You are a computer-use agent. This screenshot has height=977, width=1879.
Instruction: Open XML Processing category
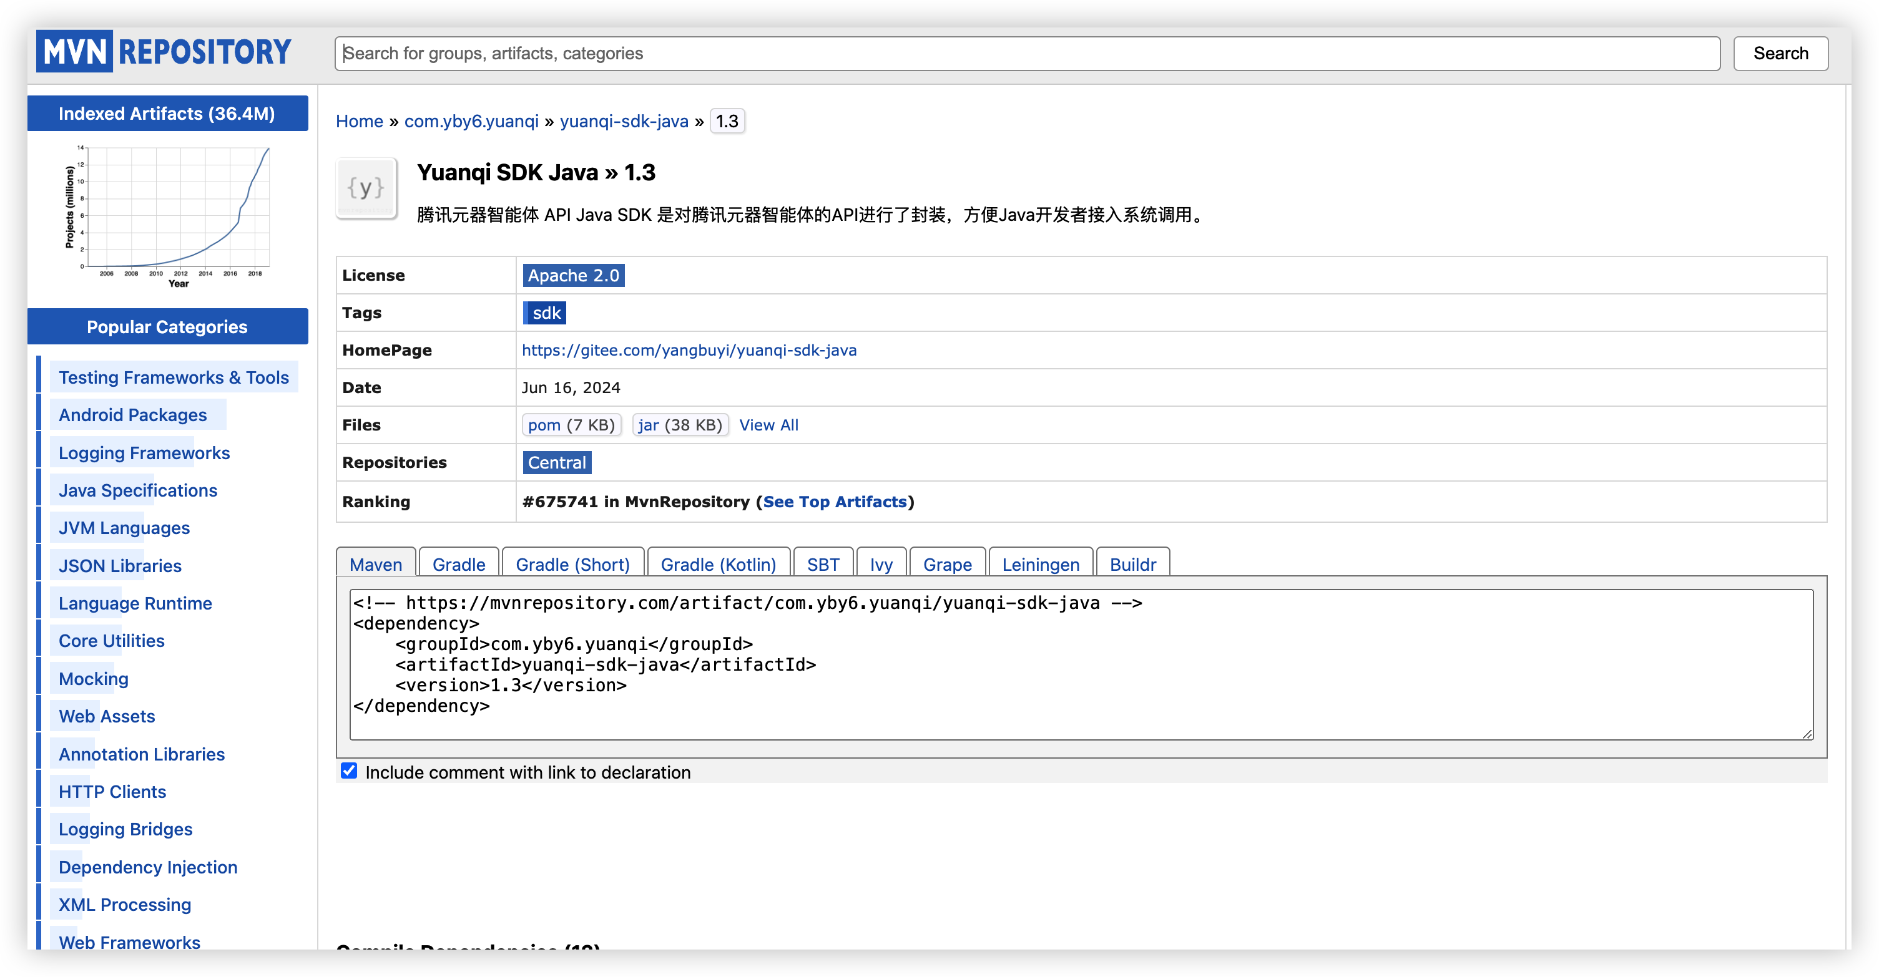tap(125, 904)
